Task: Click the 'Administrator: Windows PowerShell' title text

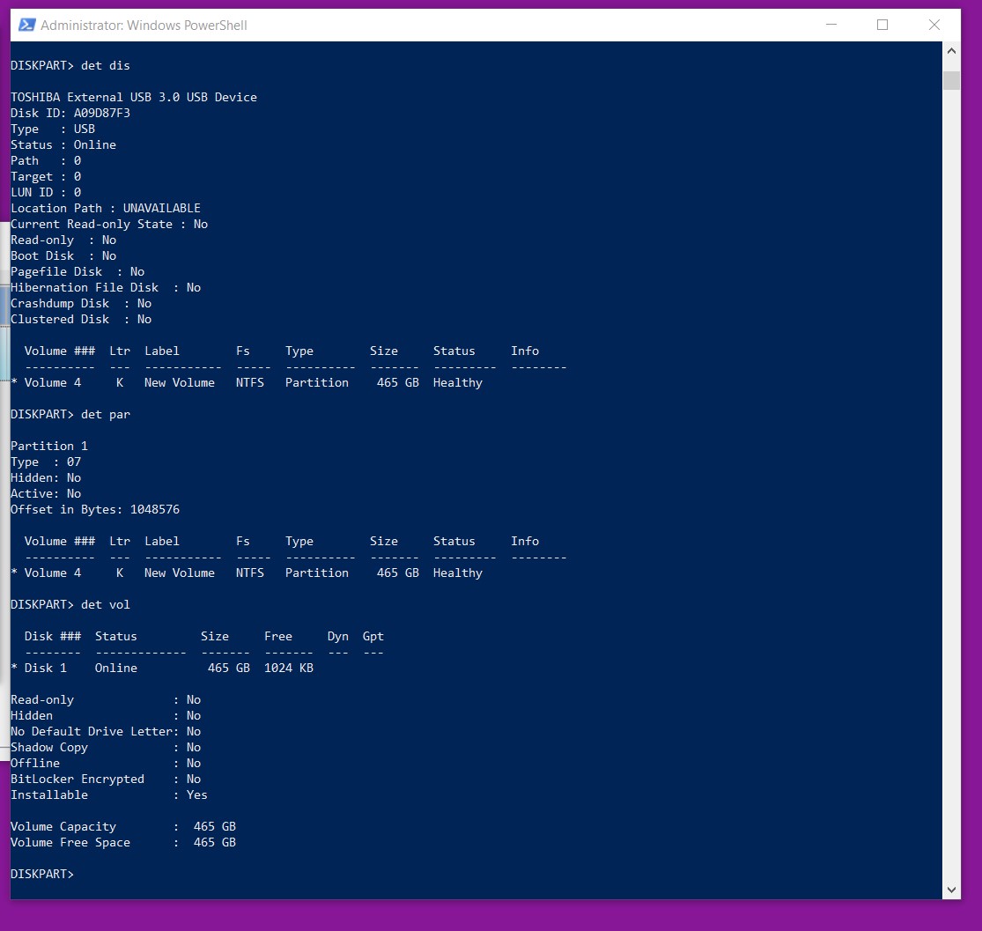Action: (x=144, y=26)
